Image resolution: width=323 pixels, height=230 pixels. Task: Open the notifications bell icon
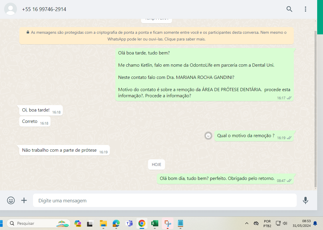click(315, 223)
